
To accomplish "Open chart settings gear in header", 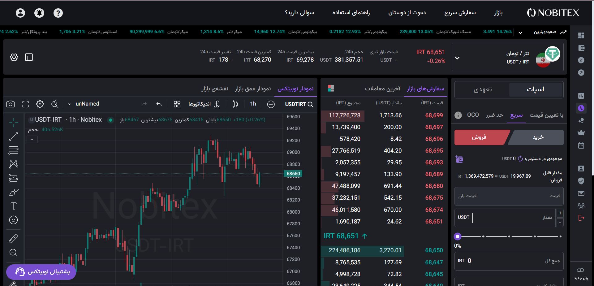I will 14,57.
